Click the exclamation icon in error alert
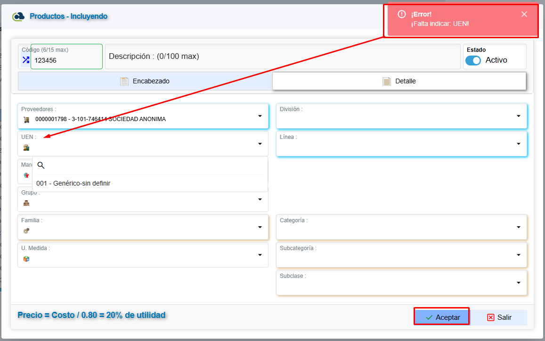Viewport: 545px width, 341px height. 402,14
